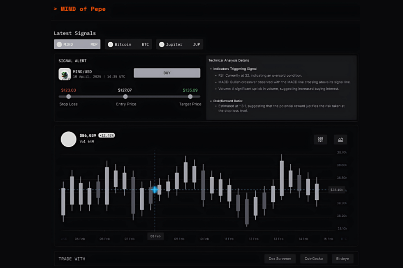
Task: Select the MIND MOP signal tab
Action: click(77, 44)
